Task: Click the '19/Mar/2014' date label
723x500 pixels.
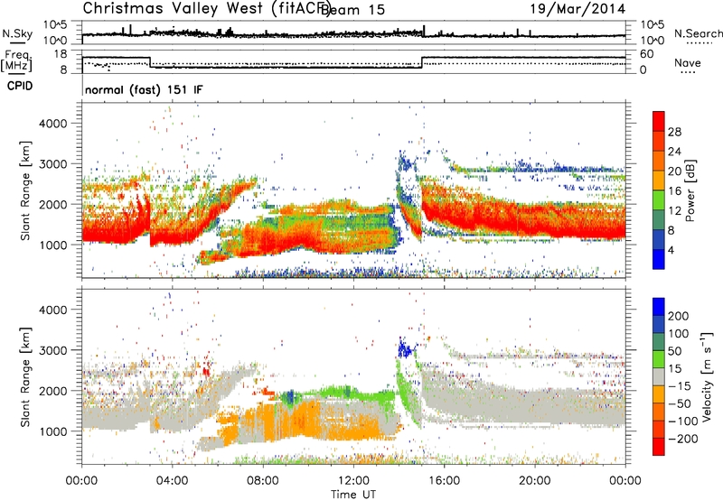Action: tap(577, 8)
